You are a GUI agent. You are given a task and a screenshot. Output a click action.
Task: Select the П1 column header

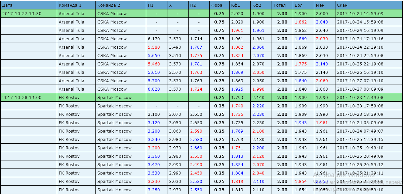[151, 5]
